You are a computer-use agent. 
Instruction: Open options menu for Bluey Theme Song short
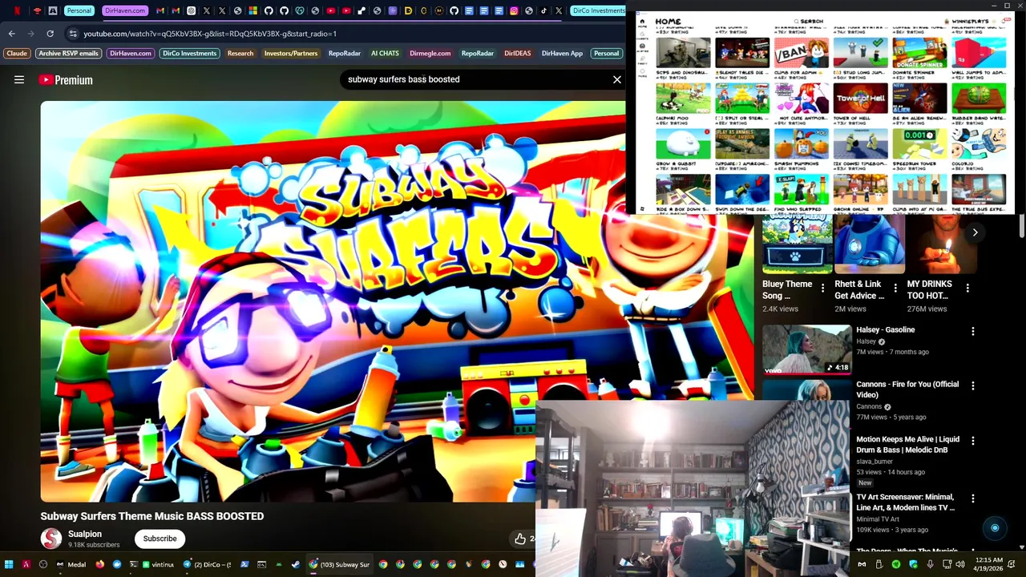pos(822,288)
